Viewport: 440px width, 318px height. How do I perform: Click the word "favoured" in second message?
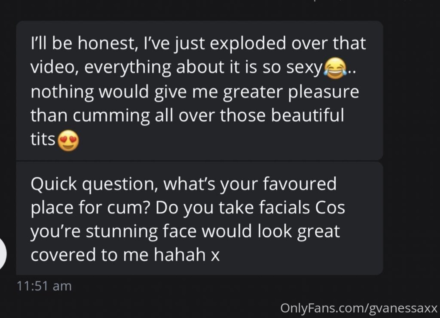pyautogui.click(x=299, y=184)
